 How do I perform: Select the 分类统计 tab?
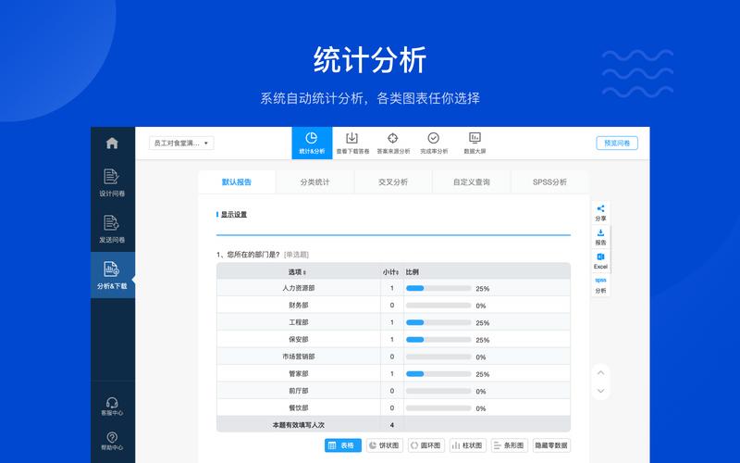[x=314, y=181]
